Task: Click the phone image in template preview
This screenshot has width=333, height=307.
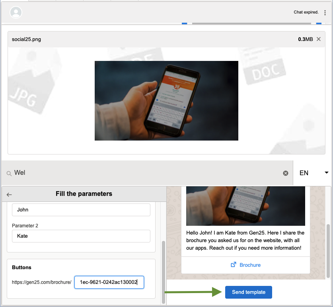Action: click(245, 206)
